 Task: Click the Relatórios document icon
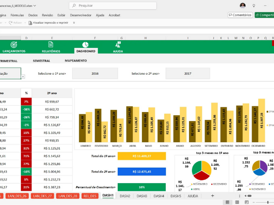point(51,45)
